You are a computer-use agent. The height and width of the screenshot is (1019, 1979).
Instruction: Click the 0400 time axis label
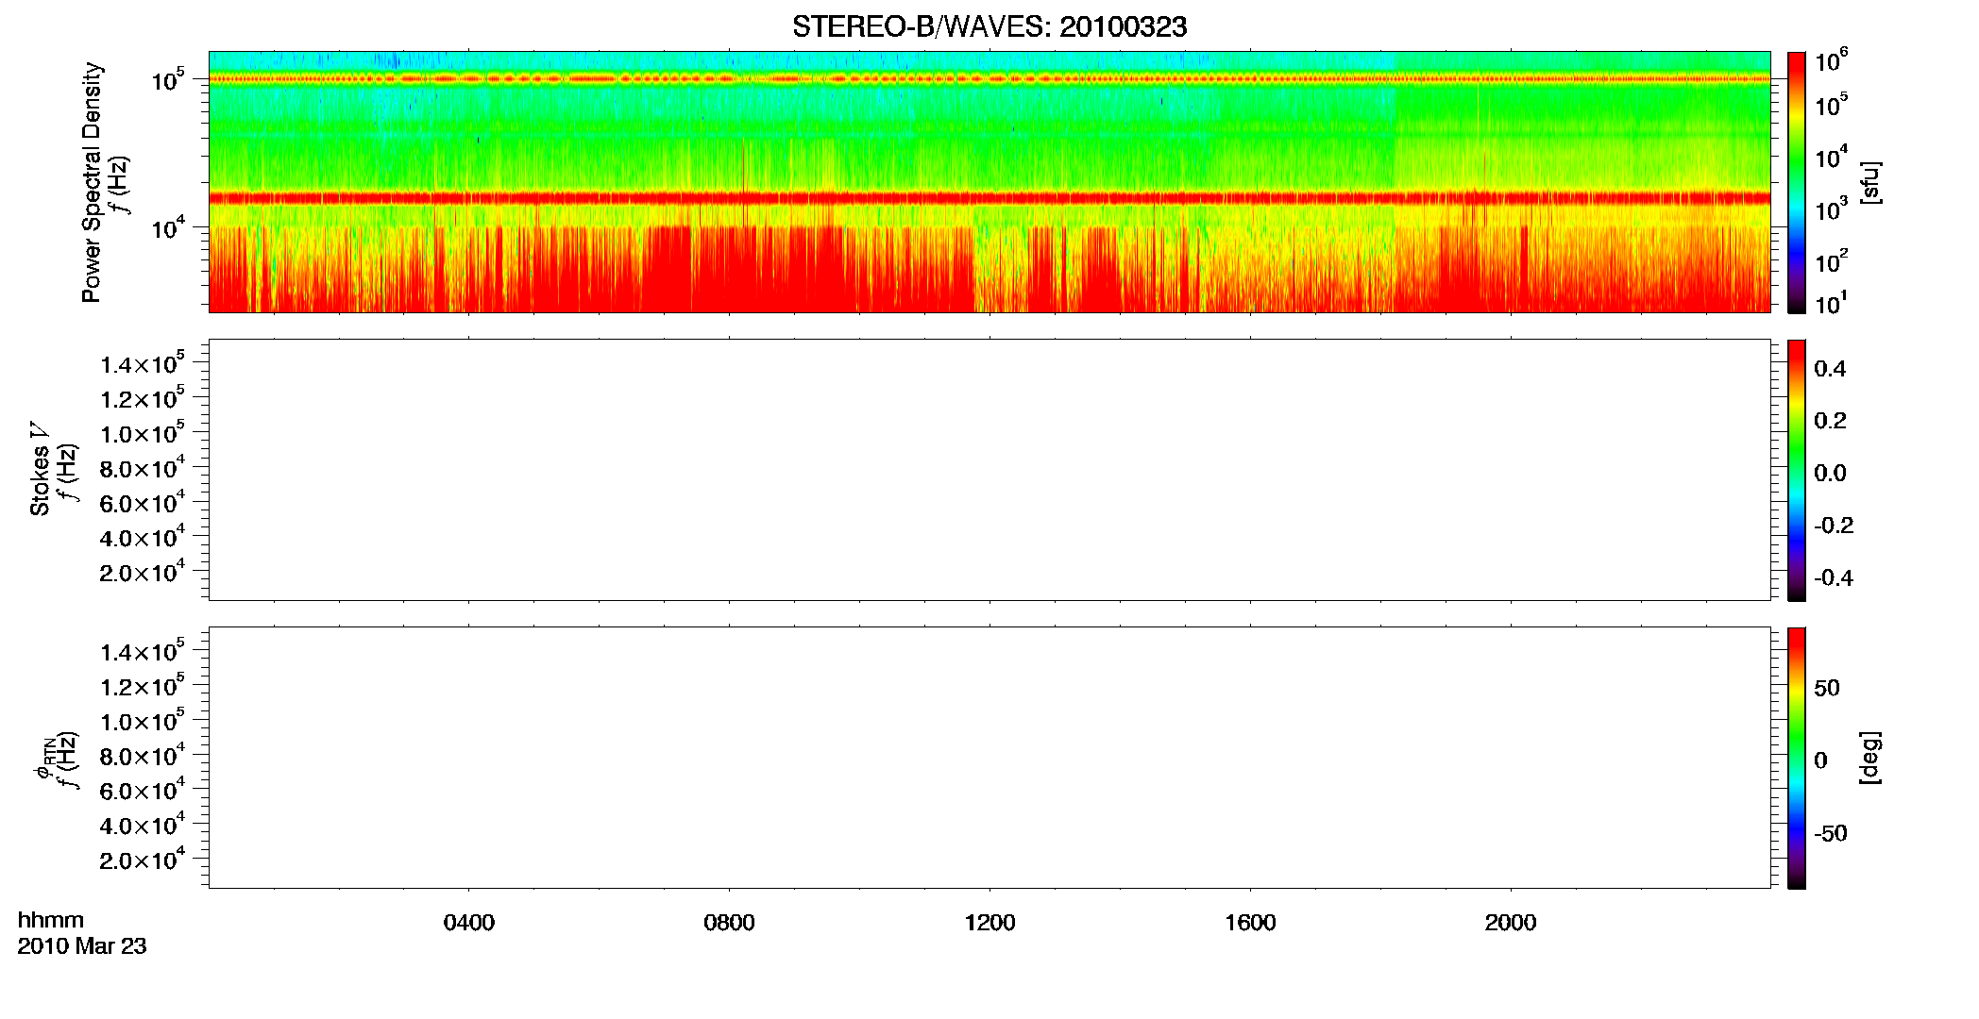pos(468,923)
